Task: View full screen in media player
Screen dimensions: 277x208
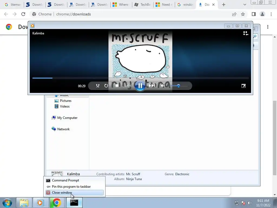Action: pyautogui.click(x=243, y=86)
